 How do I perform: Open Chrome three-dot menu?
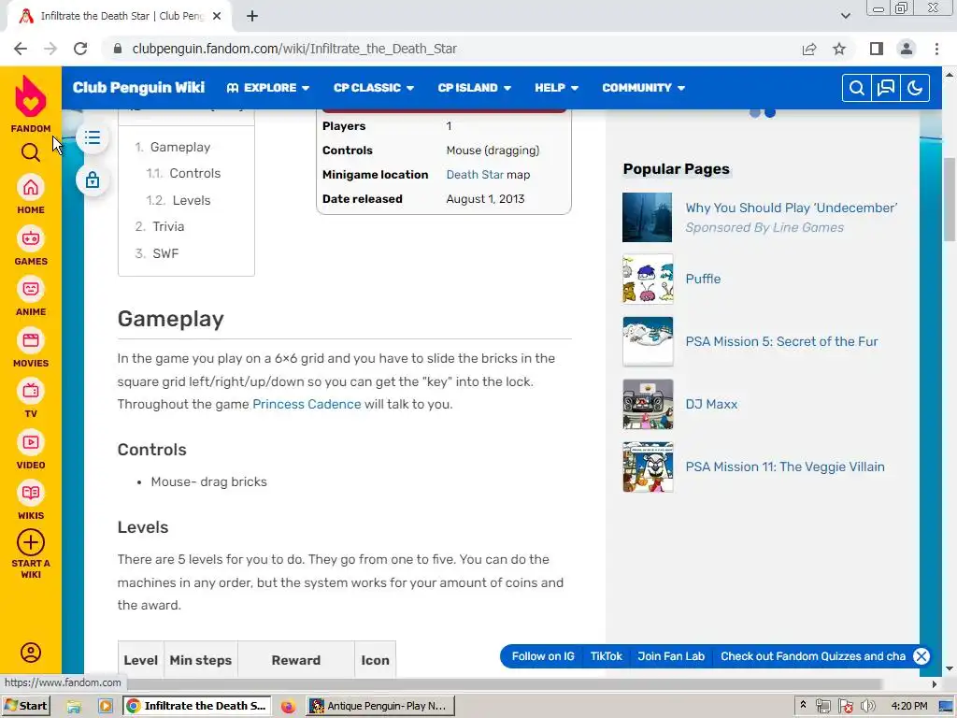tap(936, 49)
